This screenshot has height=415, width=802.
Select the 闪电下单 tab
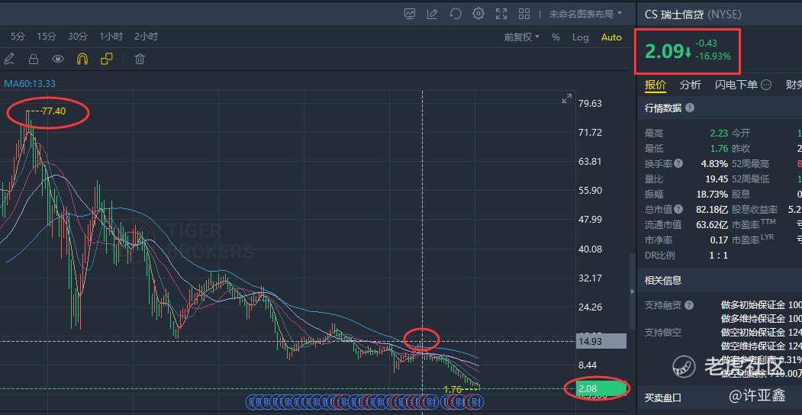(x=736, y=85)
